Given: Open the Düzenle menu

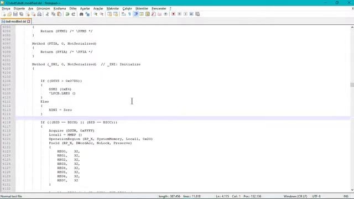Looking at the screenshot, I should [19, 8].
